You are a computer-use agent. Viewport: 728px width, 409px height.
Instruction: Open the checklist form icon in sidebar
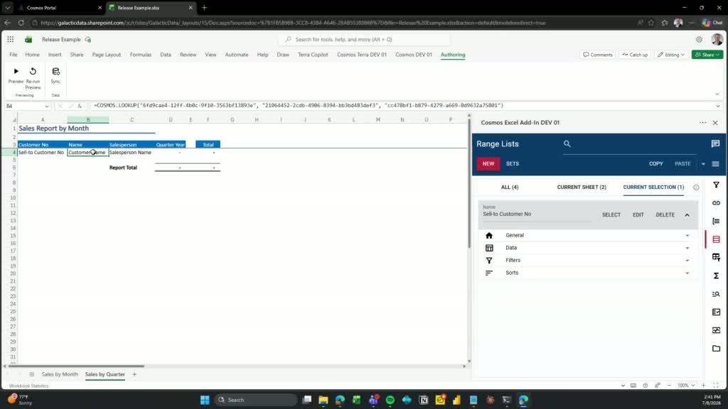(716, 312)
